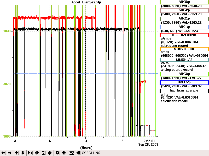Screen dimensions: 209x156
Task: Click the ARC1 value text VAL=649.523
Action: pyautogui.click(x=188, y=31)
